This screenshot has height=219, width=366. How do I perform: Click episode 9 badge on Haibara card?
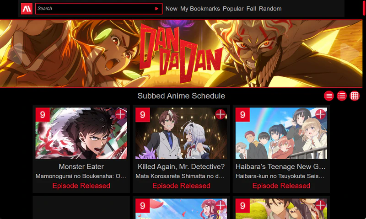click(242, 115)
